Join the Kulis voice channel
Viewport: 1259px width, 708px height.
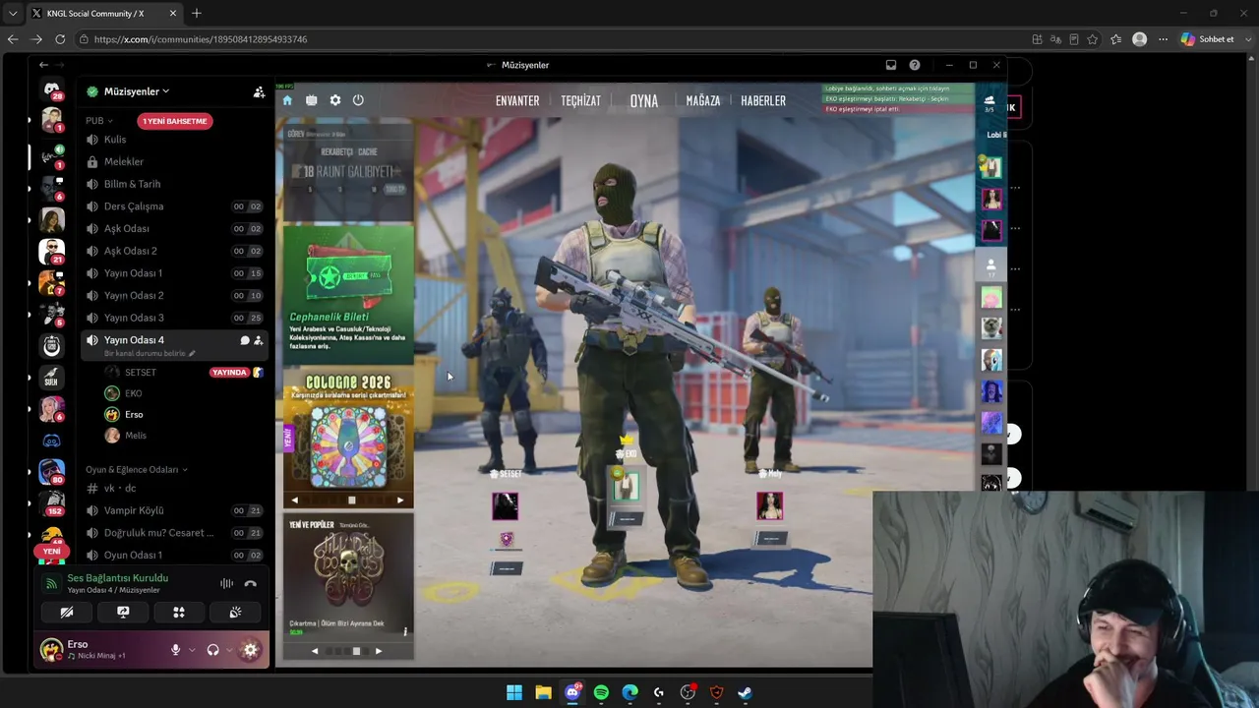tap(173, 140)
